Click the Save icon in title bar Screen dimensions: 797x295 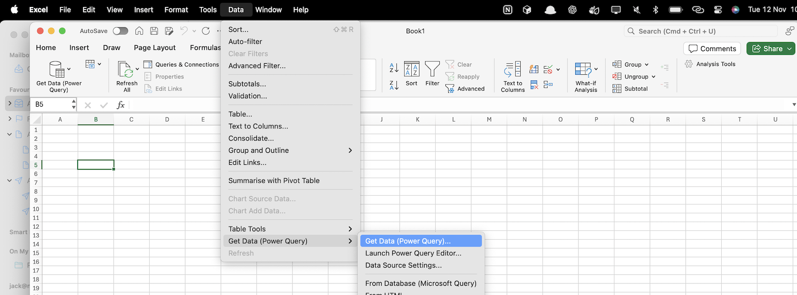pyautogui.click(x=154, y=31)
